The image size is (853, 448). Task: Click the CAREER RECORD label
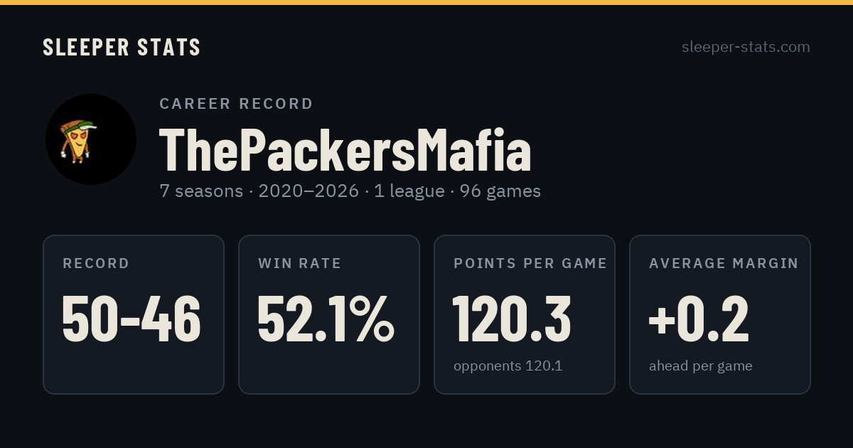pos(236,104)
